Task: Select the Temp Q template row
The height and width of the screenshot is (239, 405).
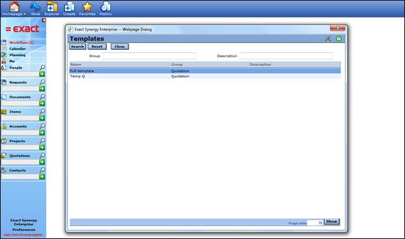Action: tap(205, 76)
